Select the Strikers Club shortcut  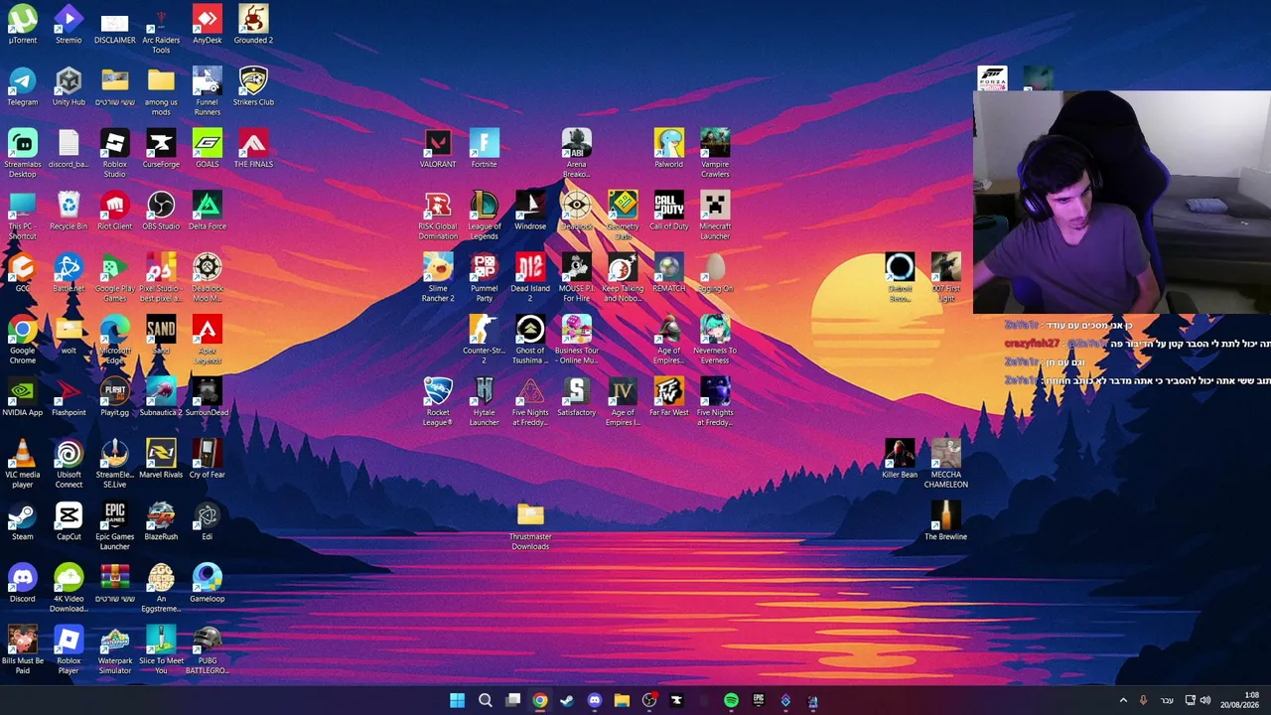253,87
